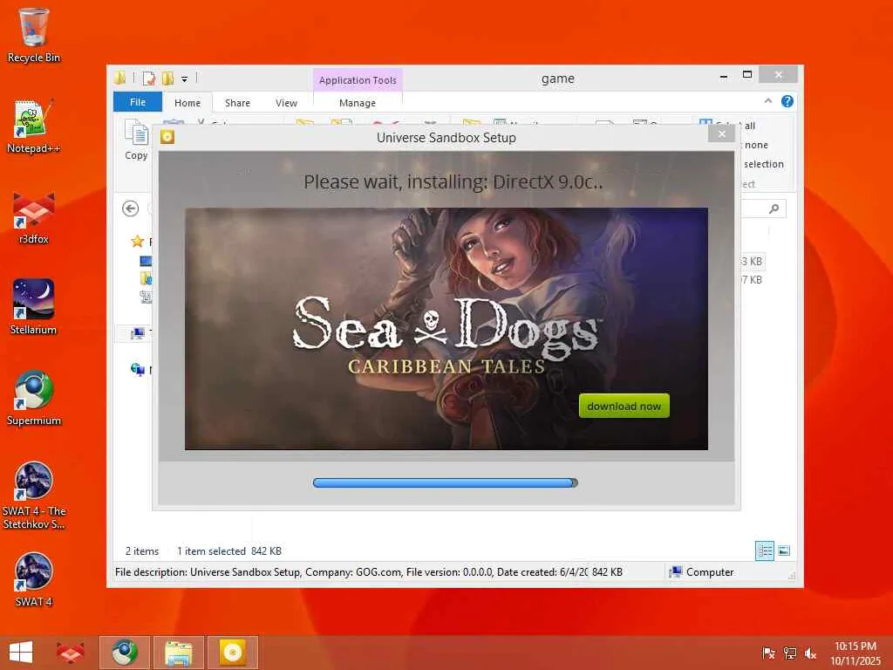Open the File tab in Explorer

(x=138, y=102)
